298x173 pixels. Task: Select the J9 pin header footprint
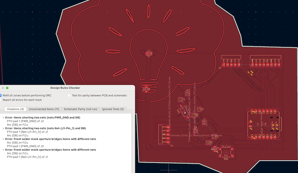[164, 134]
